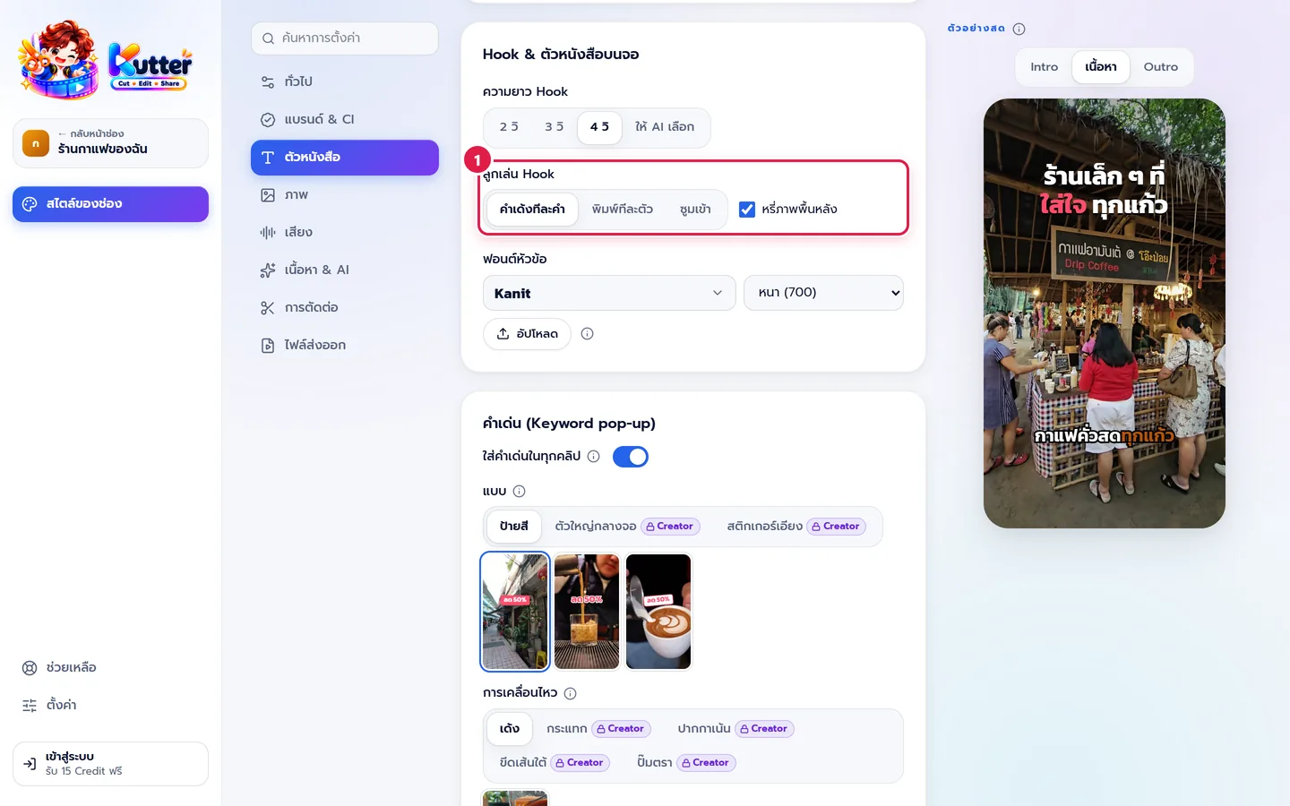
Task: Open เนื้อหา & AI section
Action: [345, 270]
